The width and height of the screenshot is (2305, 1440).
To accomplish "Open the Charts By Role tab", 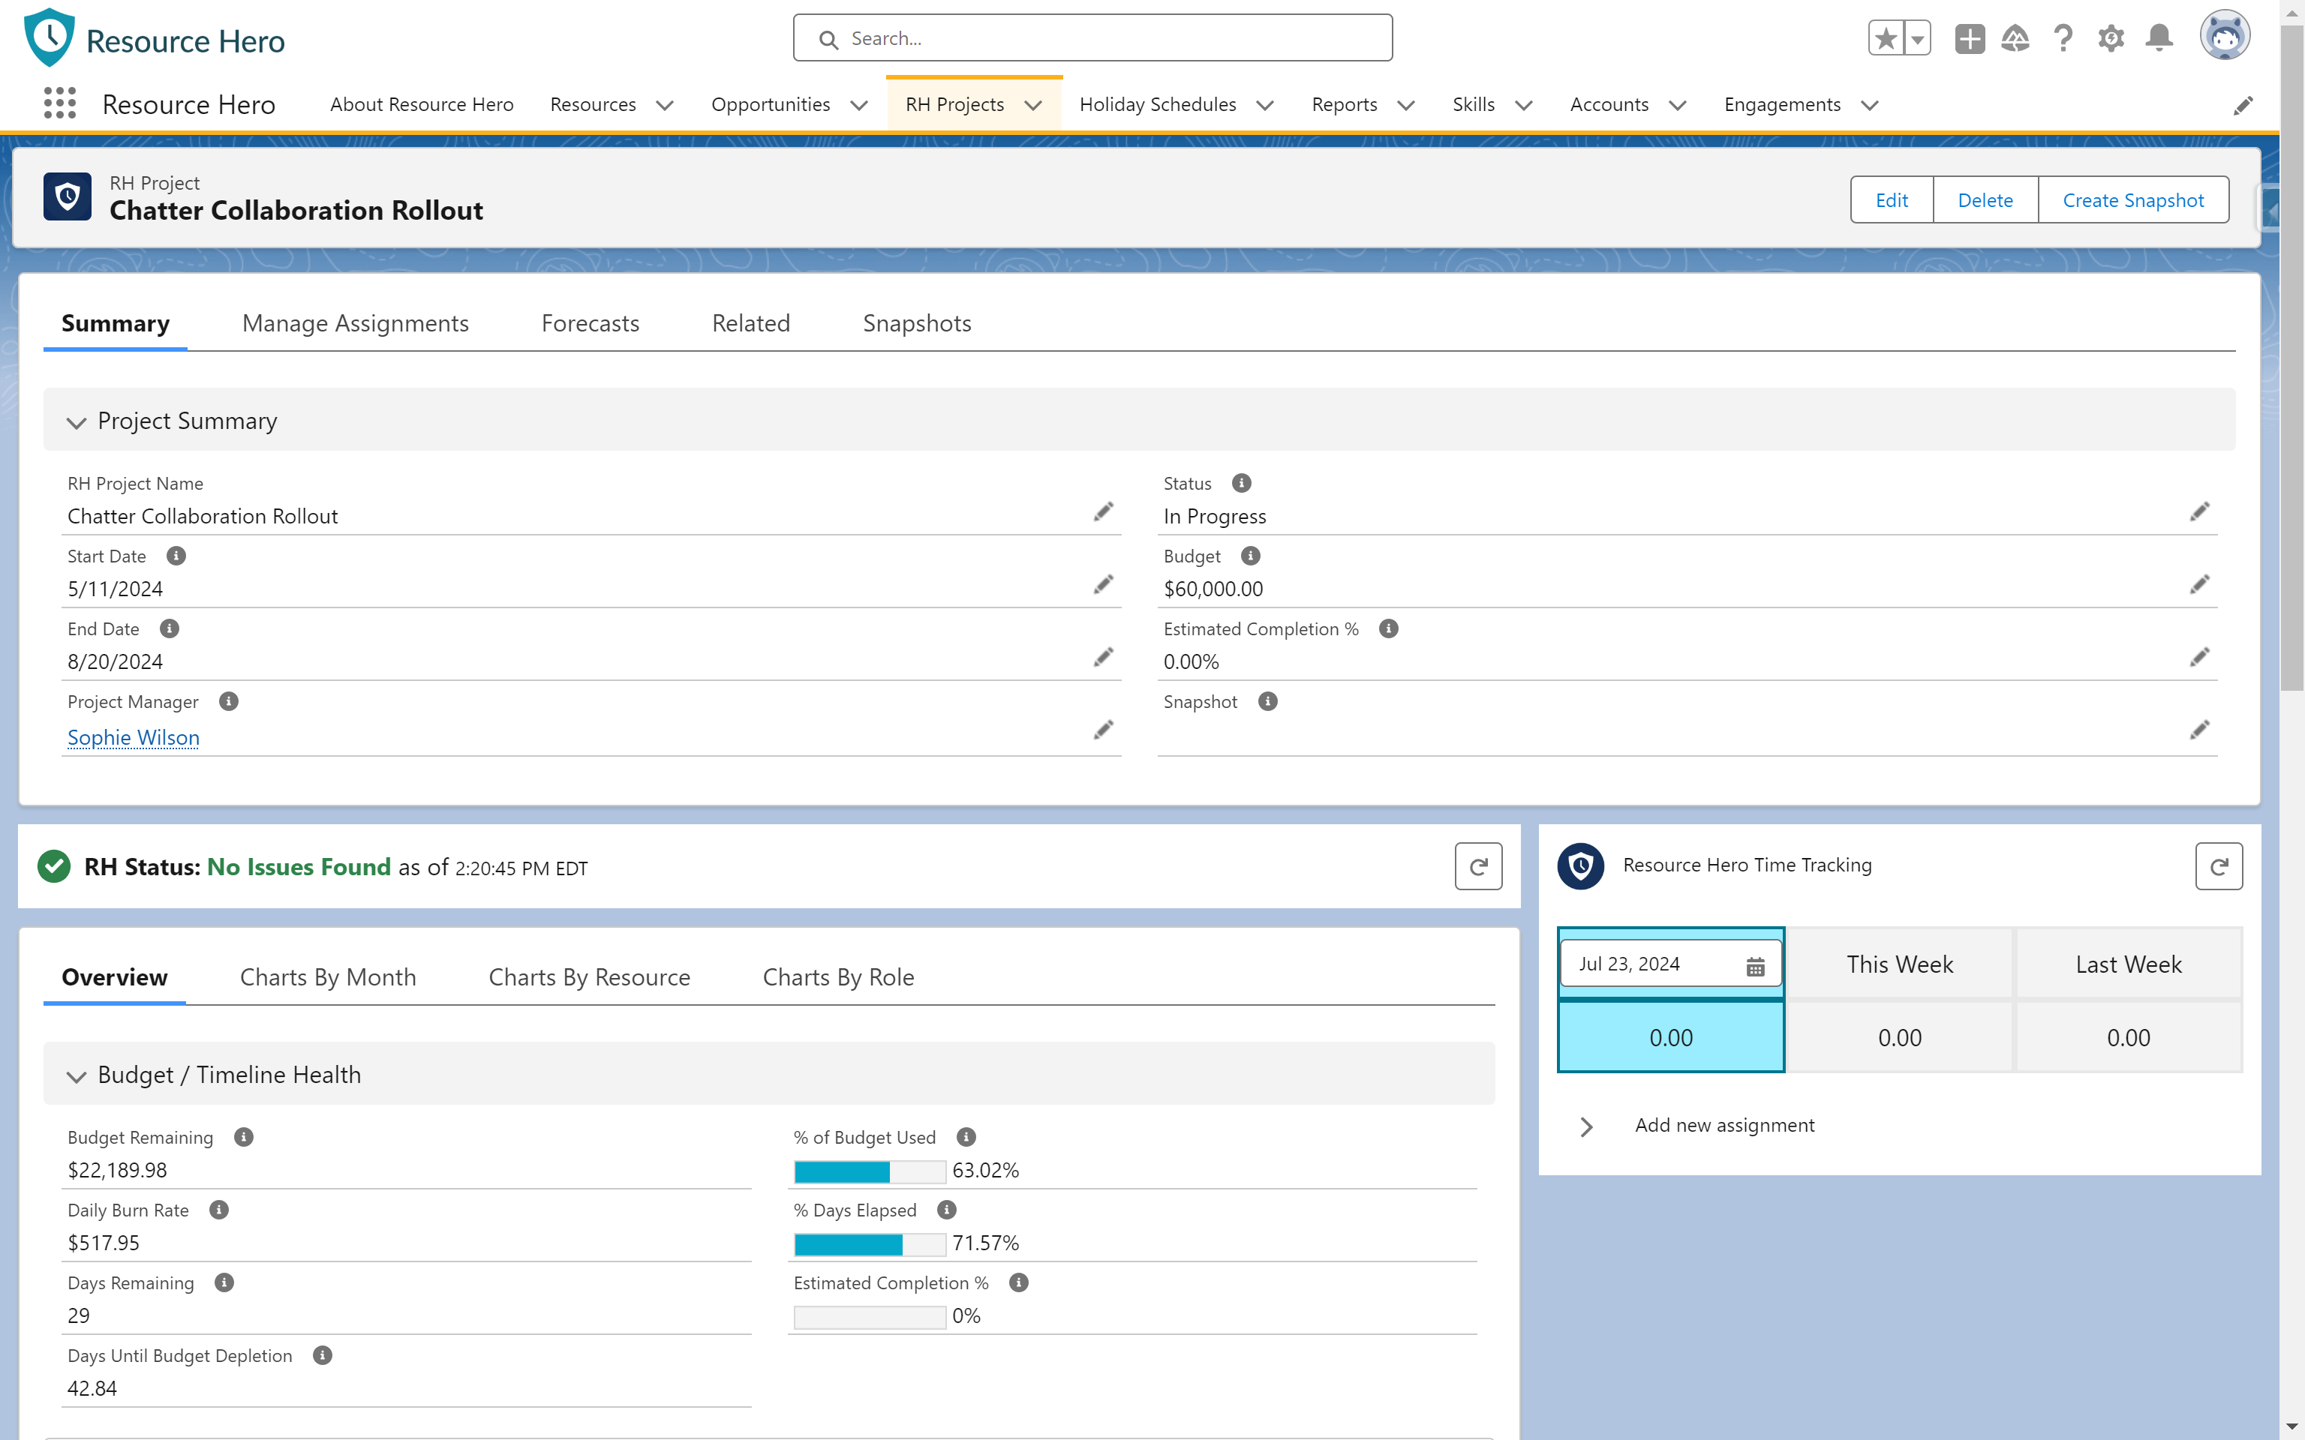I will 838,977.
